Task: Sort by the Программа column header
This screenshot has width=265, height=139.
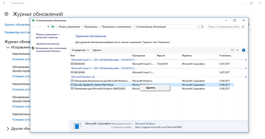Action: [x=143, y=56]
